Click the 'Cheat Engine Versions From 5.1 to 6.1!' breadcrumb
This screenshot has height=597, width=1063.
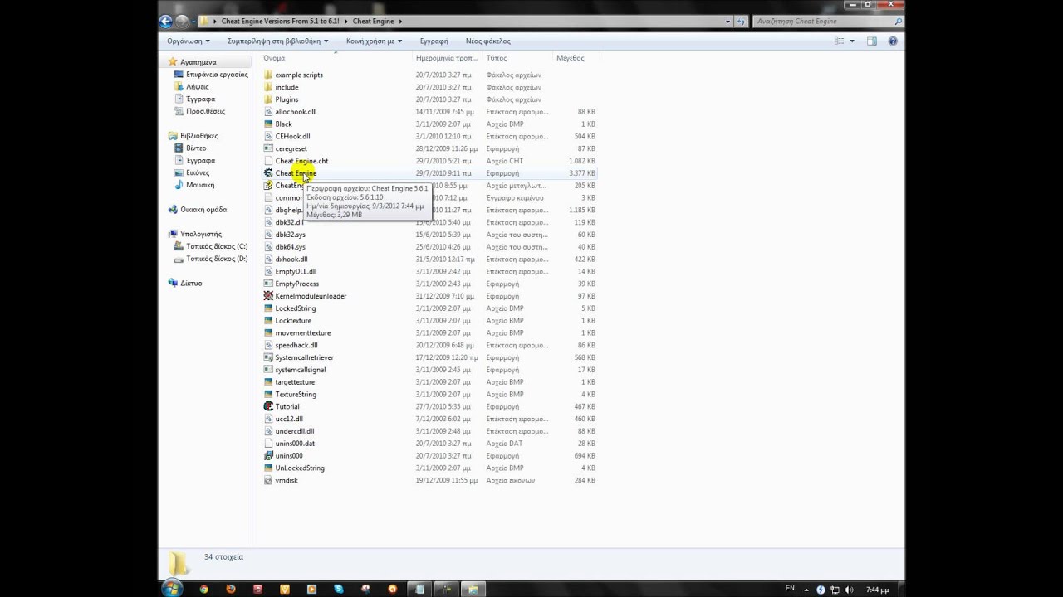pos(280,22)
